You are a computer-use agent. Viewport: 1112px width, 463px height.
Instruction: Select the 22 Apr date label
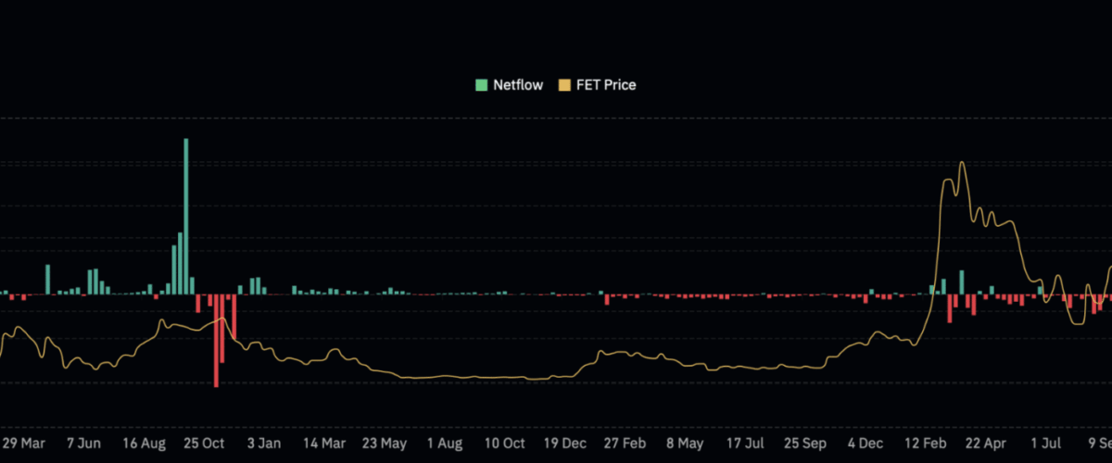[986, 443]
